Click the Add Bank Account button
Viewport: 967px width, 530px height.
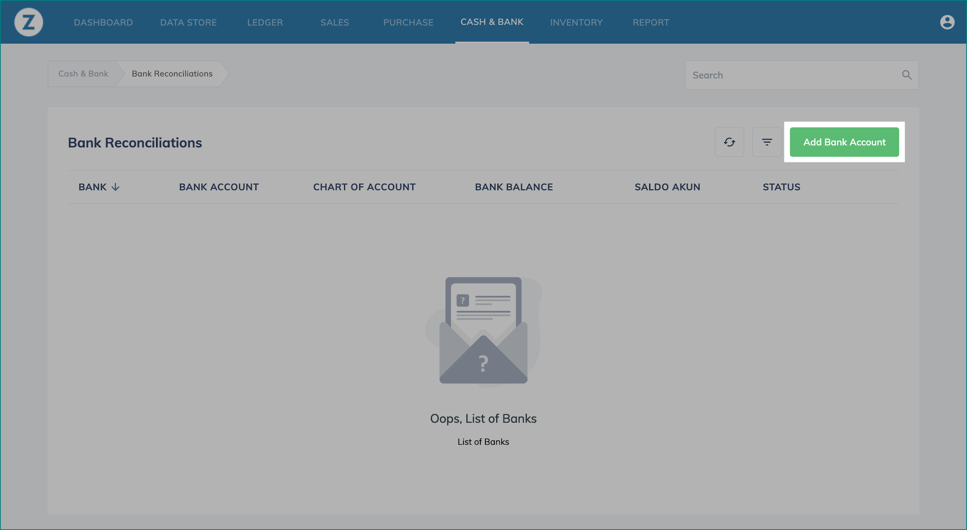coord(844,142)
